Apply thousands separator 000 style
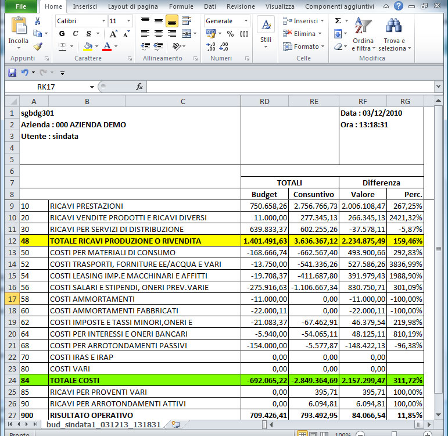The image size is (448, 436). tap(243, 34)
